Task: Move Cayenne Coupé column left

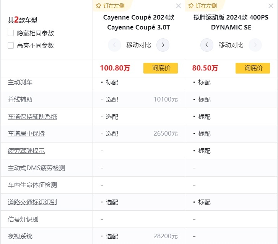Action: coord(114,45)
